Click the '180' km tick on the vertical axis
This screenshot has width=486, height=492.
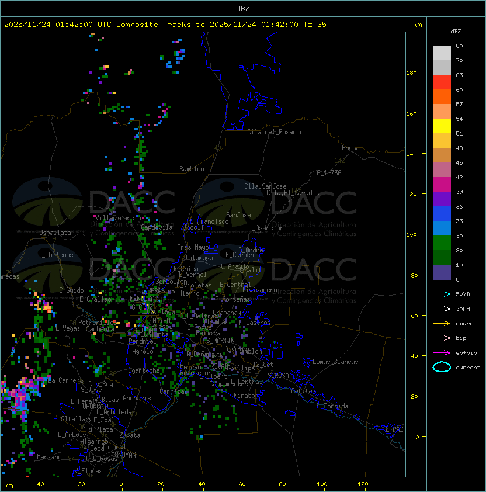[411, 73]
